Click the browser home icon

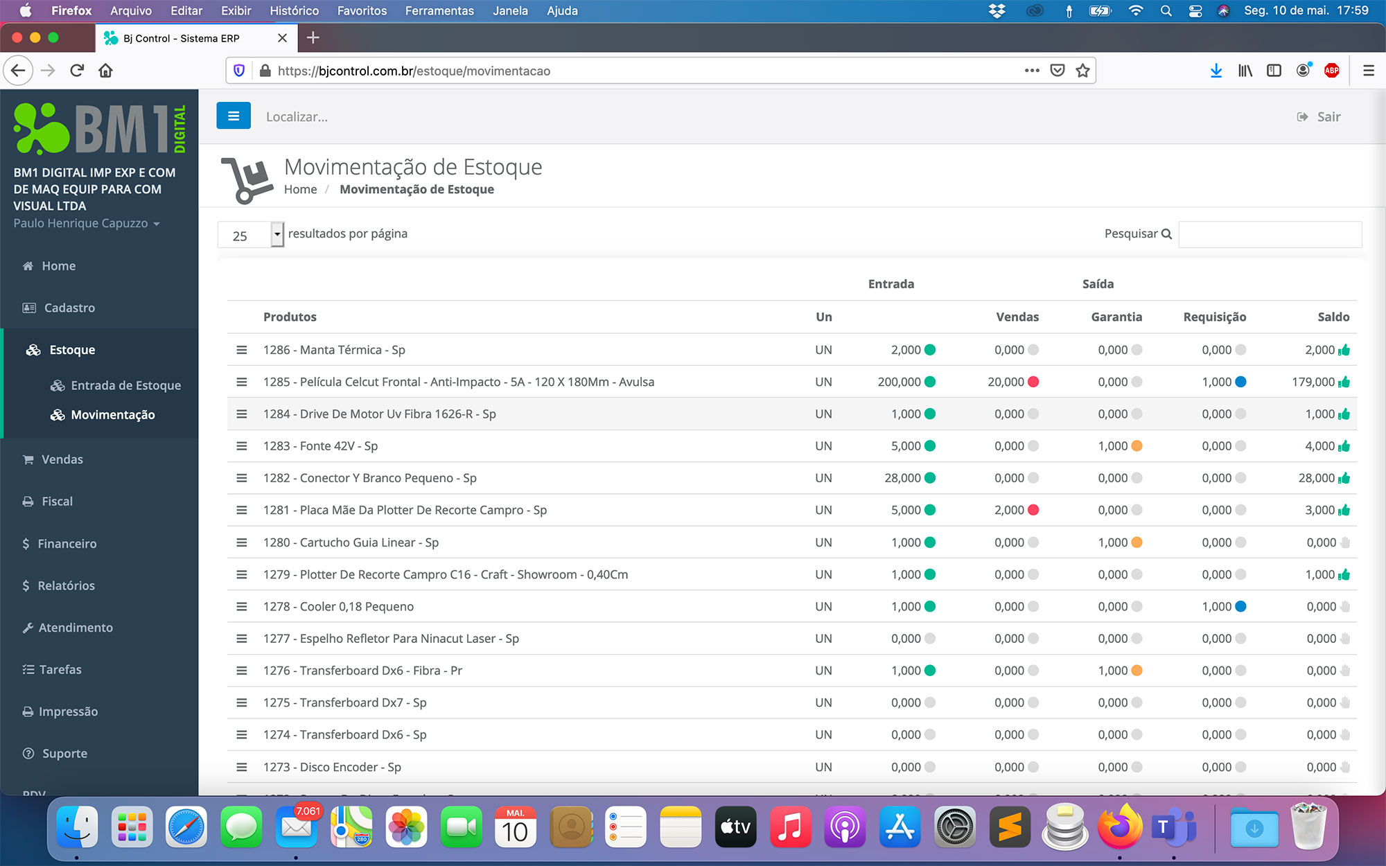(105, 71)
